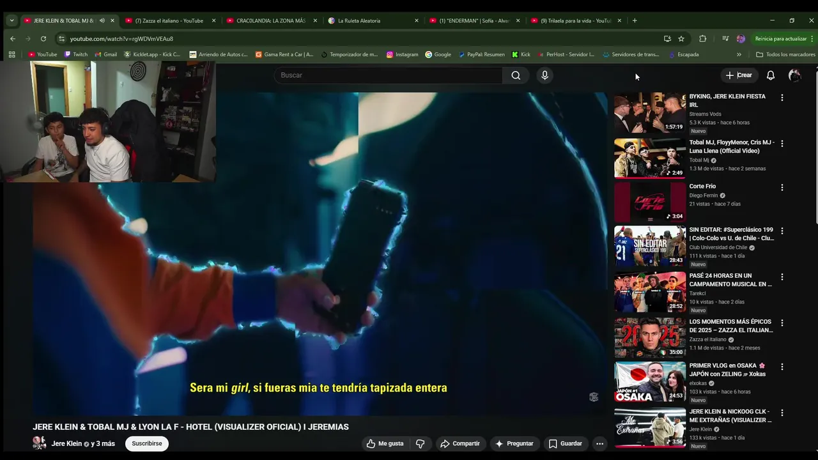Screen dimensions: 818x460
Task: Click the Preguntar button
Action: [514, 443]
